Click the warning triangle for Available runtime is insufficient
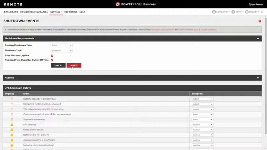Screen dimensions: 267x150 [x=12, y=140]
